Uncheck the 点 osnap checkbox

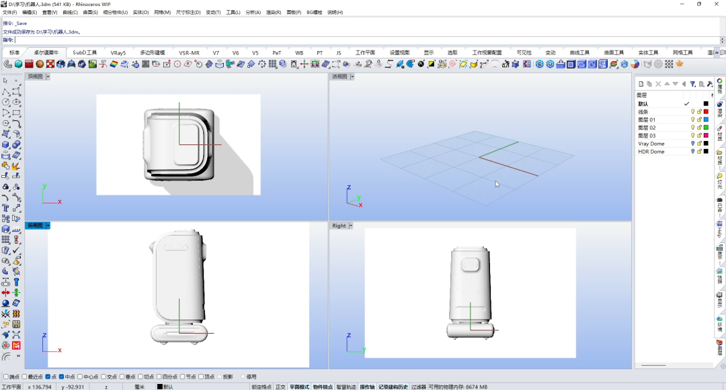[48, 377]
